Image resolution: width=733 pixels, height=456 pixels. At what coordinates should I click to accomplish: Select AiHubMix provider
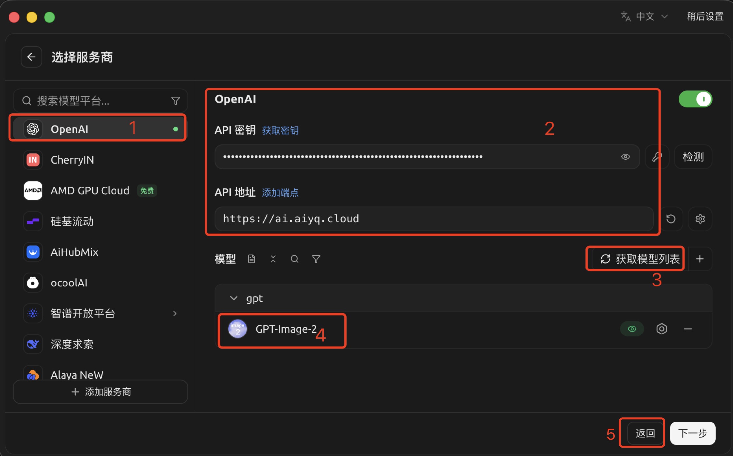click(100, 252)
